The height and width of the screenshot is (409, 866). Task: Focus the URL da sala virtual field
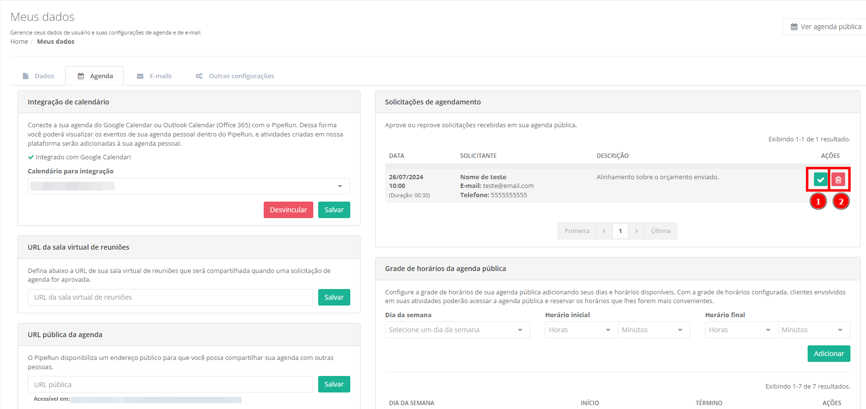click(x=170, y=297)
